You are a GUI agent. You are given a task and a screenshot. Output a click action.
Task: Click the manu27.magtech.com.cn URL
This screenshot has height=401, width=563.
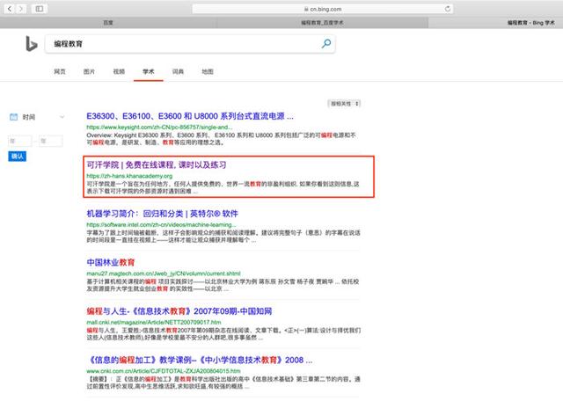tap(164, 273)
